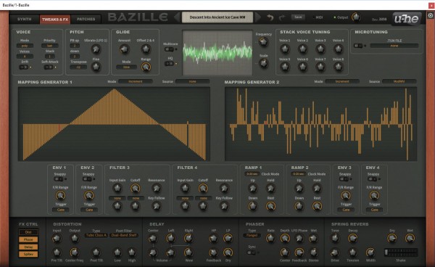Click the Dist button in FX CTRL
435x267 pixels.
28,232
